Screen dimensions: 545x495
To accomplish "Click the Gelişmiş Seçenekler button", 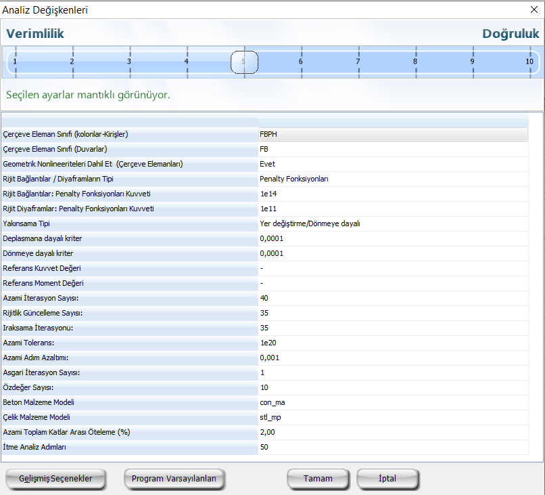I will click(55, 478).
